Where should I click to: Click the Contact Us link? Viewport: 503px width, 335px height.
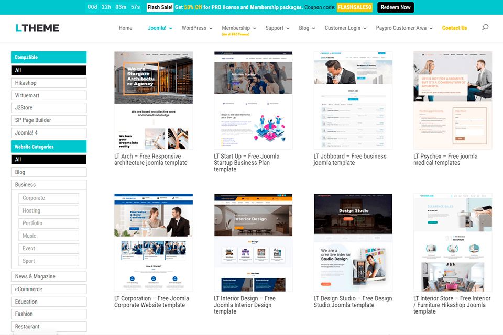tap(455, 28)
